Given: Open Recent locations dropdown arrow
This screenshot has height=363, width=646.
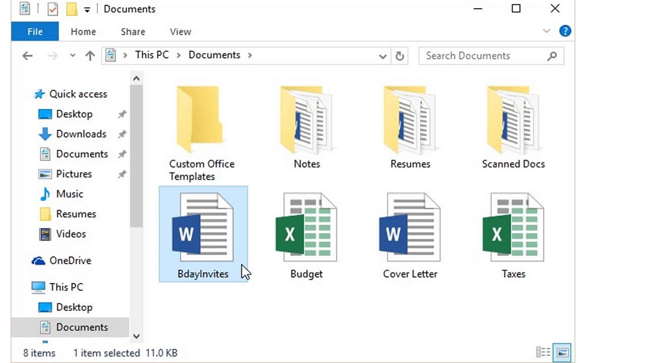Looking at the screenshot, I should 72,56.
